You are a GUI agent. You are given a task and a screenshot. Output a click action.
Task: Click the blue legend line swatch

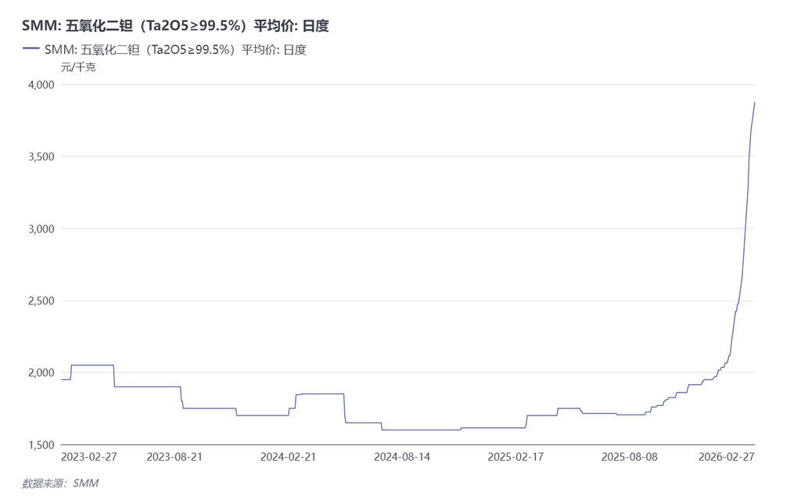[x=31, y=49]
